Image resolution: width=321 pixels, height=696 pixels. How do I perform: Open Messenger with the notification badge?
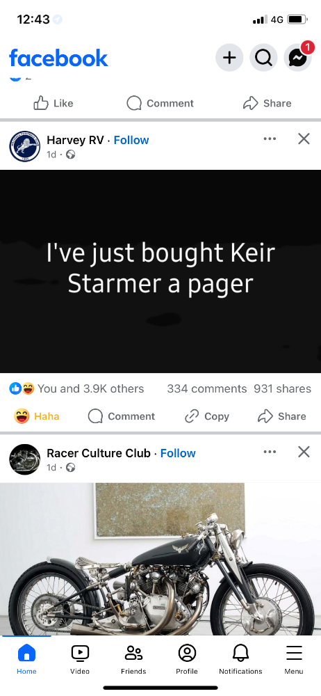point(298,58)
